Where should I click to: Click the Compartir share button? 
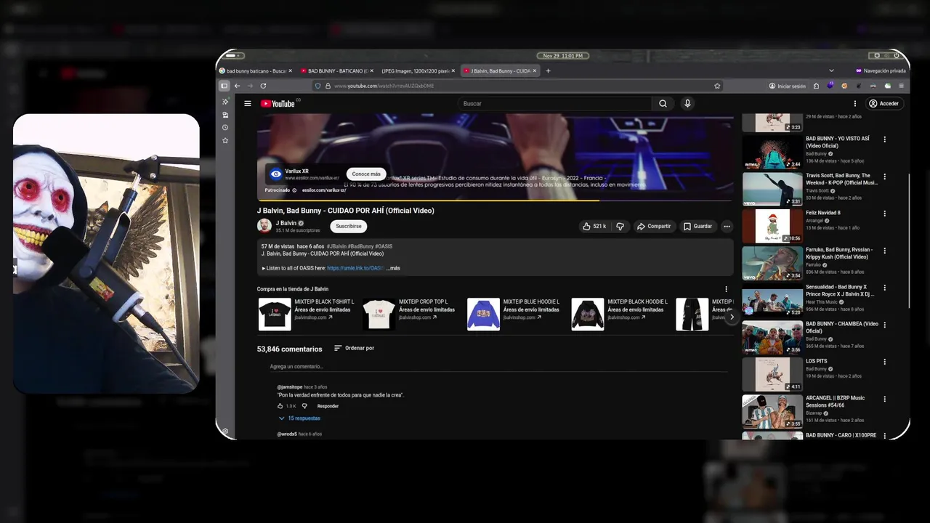coord(654,226)
